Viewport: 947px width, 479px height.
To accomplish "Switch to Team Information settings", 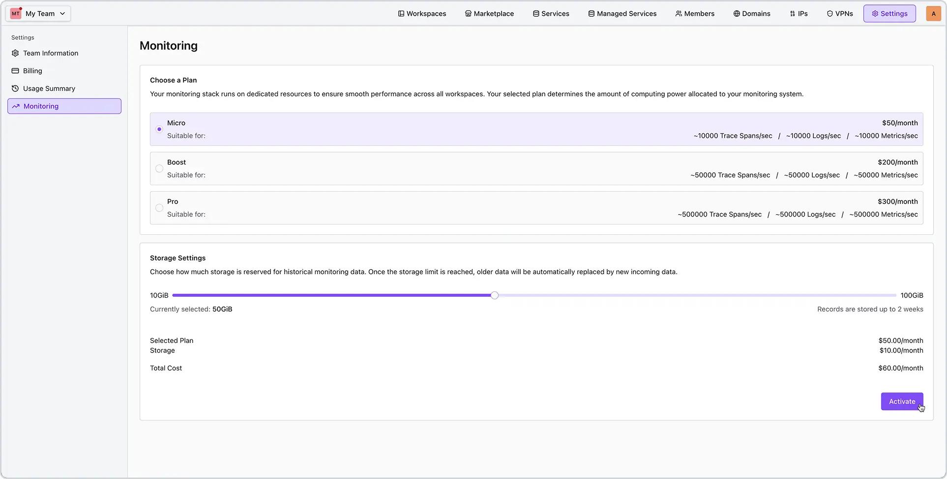I will coord(51,53).
